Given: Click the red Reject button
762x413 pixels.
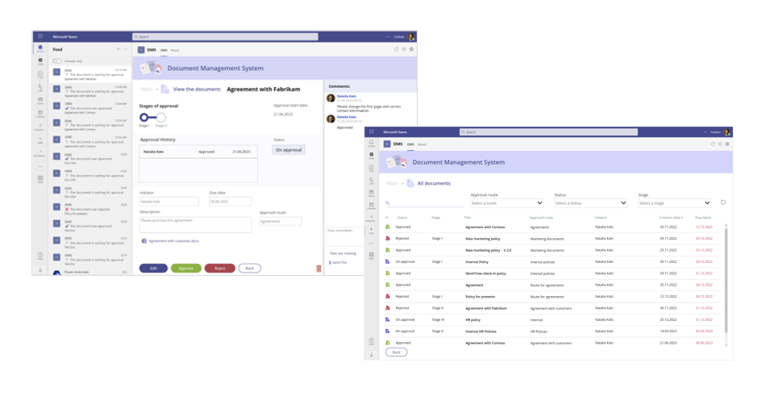Looking at the screenshot, I should [x=219, y=268].
